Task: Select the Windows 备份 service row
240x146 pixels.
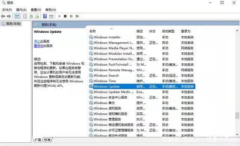Action: tap(142, 103)
